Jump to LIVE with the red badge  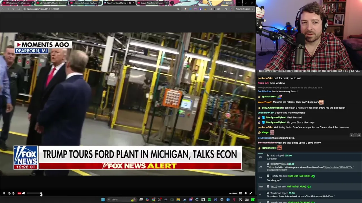click(x=19, y=193)
